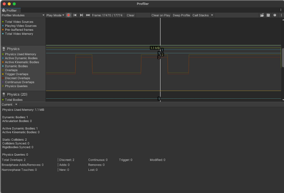Open Profiler help with the question mark icon
Image resolution: width=284 pixels, height=193 pixels.
pos(274,15)
